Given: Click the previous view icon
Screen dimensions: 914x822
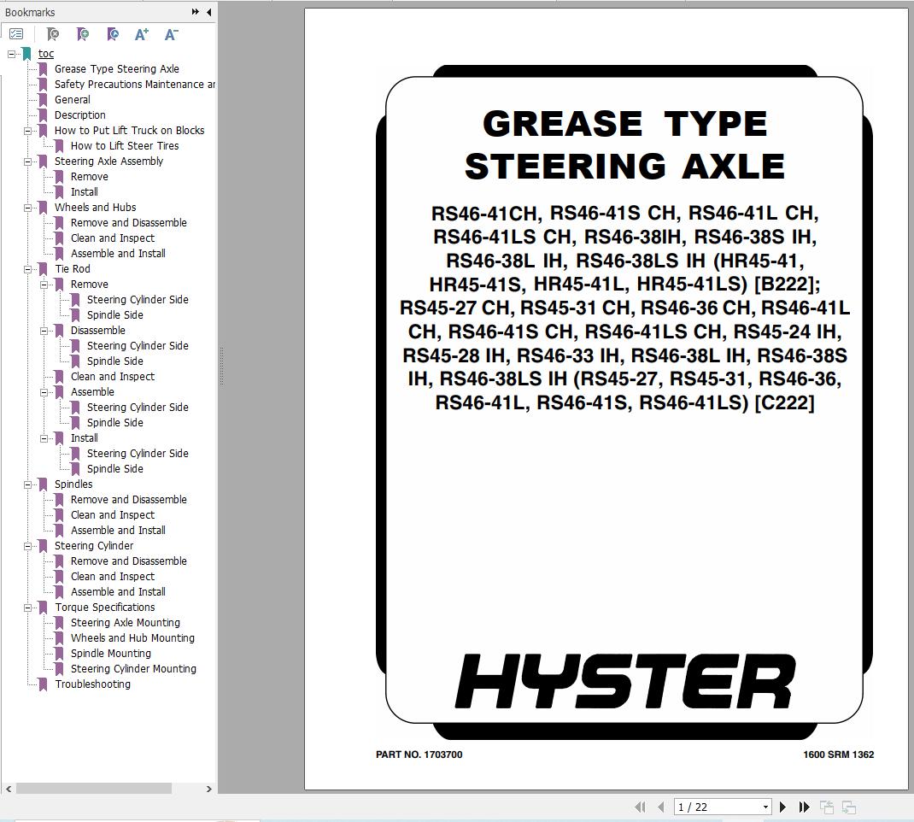Looking at the screenshot, I should (x=827, y=807).
